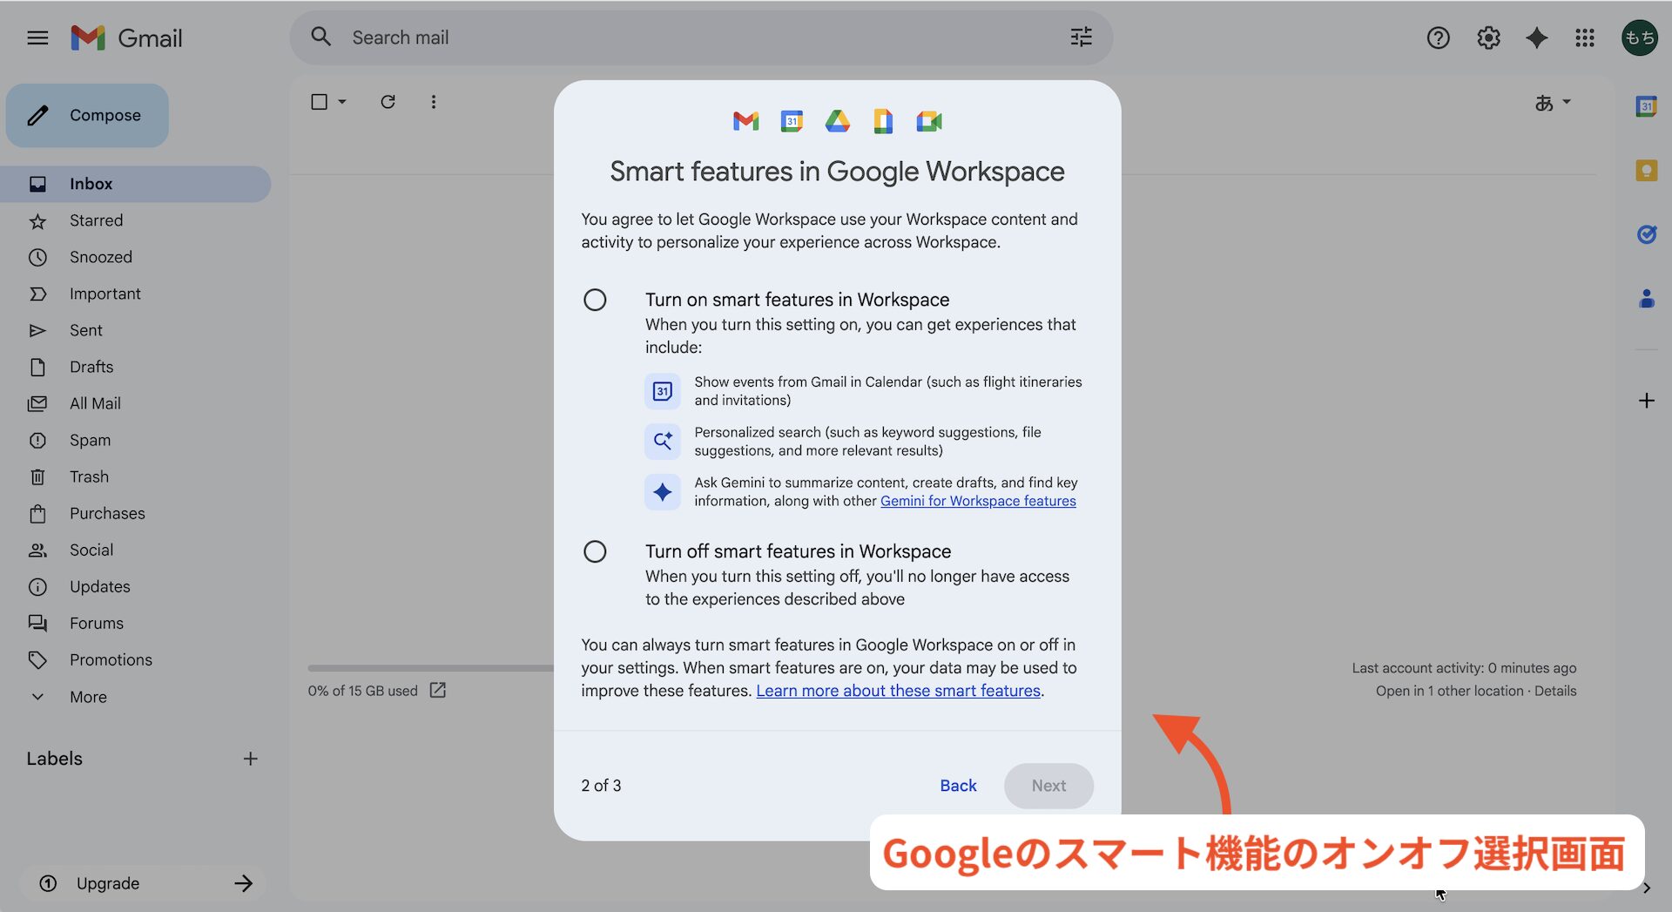Open Google Calendar in the side panel
This screenshot has width=1672, height=912.
pos(1646,106)
